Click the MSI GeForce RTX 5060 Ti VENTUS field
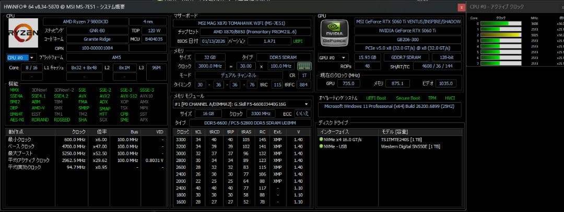 tap(408, 21)
